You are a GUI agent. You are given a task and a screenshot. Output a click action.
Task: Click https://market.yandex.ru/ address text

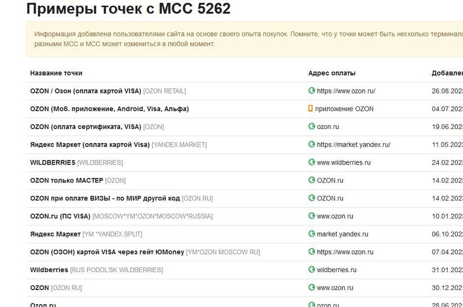354,145
